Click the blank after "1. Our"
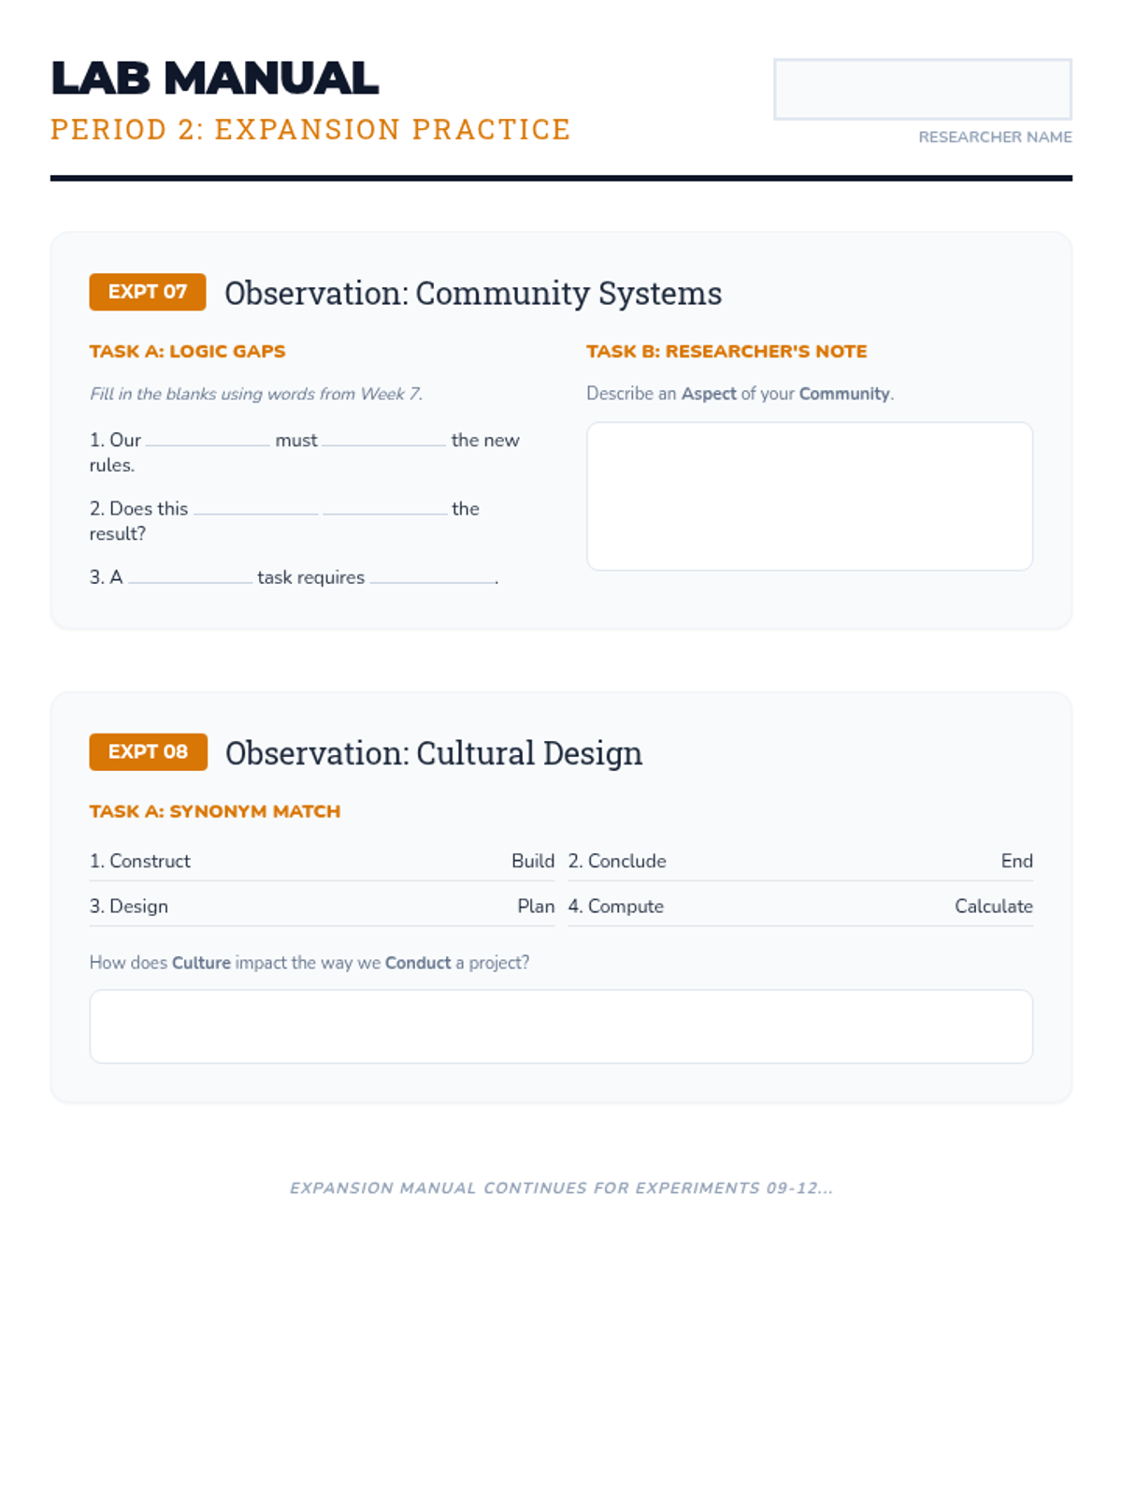This screenshot has width=1122, height=1497. [x=208, y=440]
